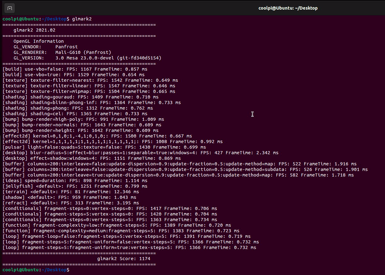Click the window title 'coolpi@Ubuntu: ~/Desktop'
The height and width of the screenshot is (275, 385).
coord(288,8)
